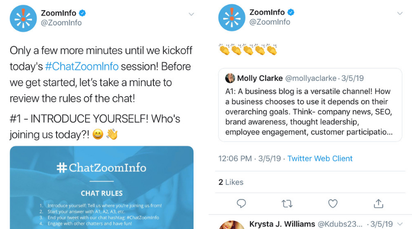Screen dimensions: 412x229
Task: Click ZoomInfo profile avatar in right tweet
Action: click(x=232, y=17)
